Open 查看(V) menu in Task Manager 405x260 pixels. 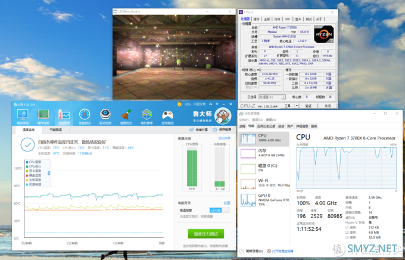[x=271, y=120]
